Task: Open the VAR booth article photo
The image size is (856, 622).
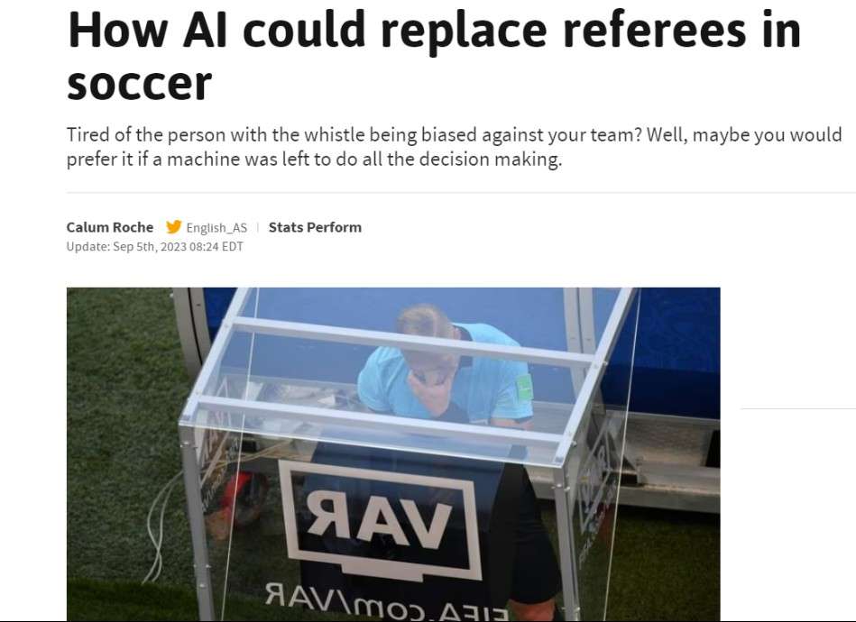Action: tap(393, 454)
